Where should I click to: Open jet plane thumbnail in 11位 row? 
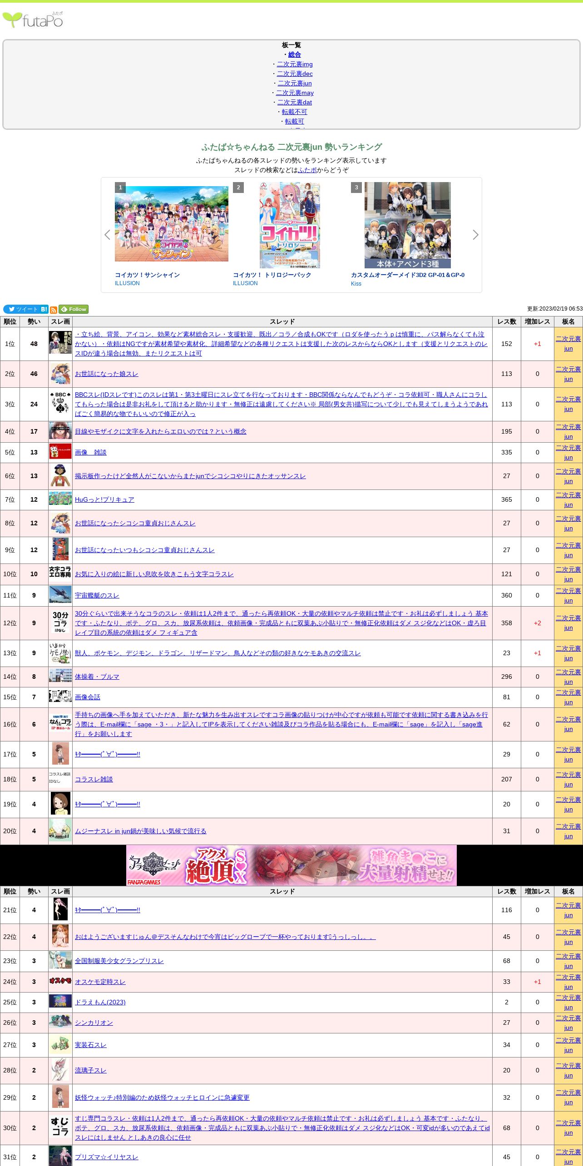point(60,594)
